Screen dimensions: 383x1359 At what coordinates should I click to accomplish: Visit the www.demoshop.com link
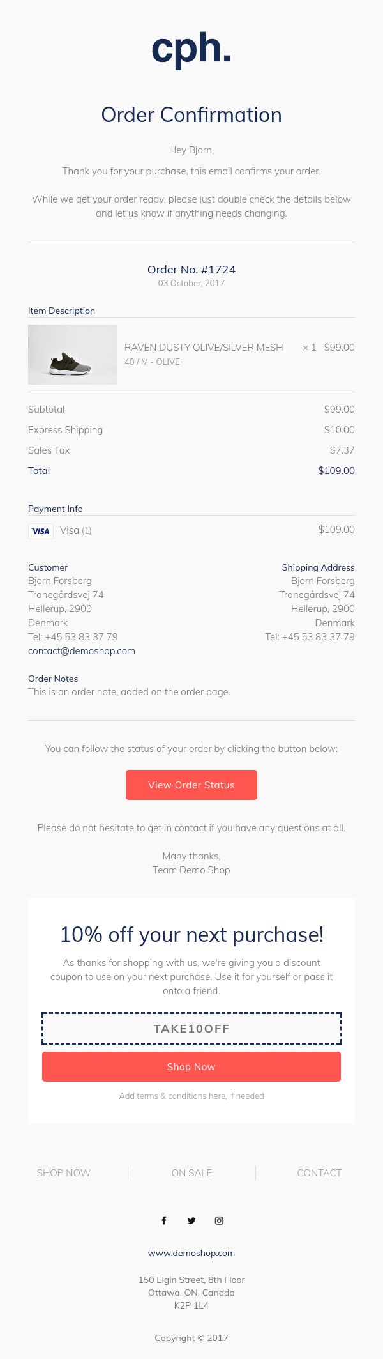191,1253
